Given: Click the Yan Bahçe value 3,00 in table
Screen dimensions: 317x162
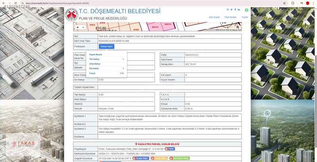Looking at the screenshot, I should [101, 95].
